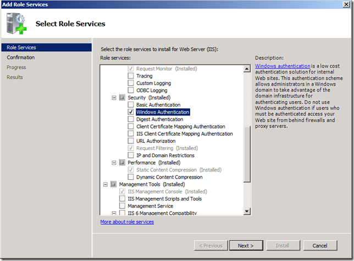354x261 pixels.
Task: Select IP and Domain Restrictions checkbox
Action: click(x=131, y=156)
